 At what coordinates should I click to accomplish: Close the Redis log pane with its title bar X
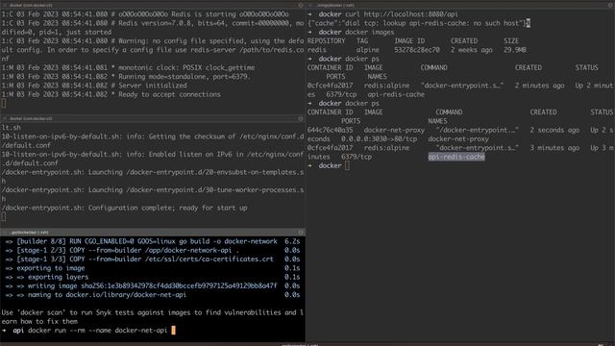(x=5, y=5)
